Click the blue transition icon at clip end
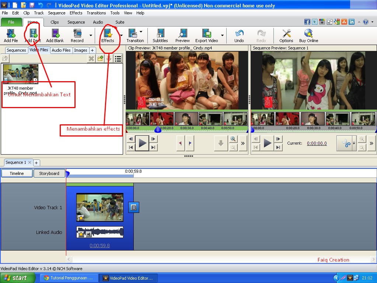This screenshot has width=377, height=283. pos(134,207)
